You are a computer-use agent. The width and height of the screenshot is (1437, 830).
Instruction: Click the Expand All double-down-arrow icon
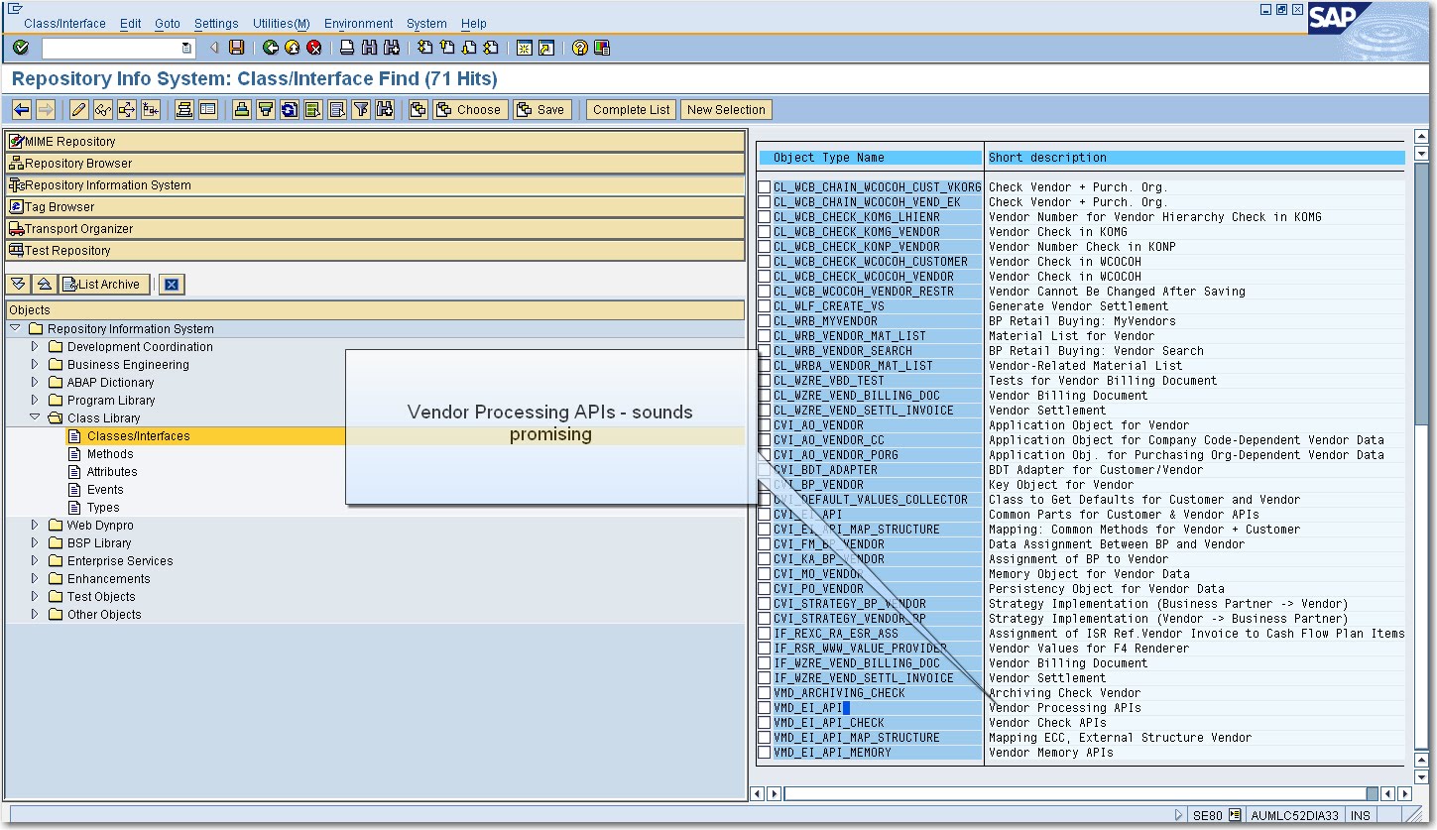pyautogui.click(x=19, y=285)
